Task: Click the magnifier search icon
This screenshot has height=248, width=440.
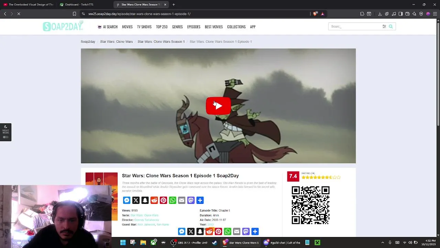Action: pos(391,27)
